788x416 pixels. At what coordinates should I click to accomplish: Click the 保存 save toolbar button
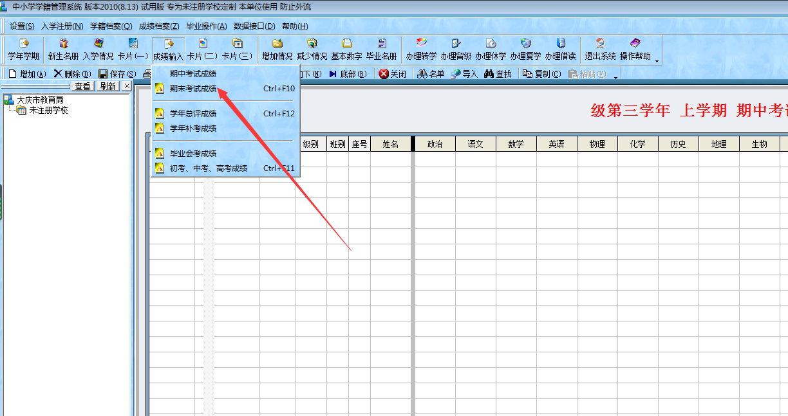click(x=117, y=74)
